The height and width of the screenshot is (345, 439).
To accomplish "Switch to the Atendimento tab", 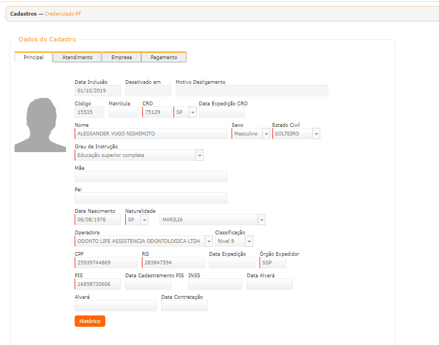I will 77,57.
